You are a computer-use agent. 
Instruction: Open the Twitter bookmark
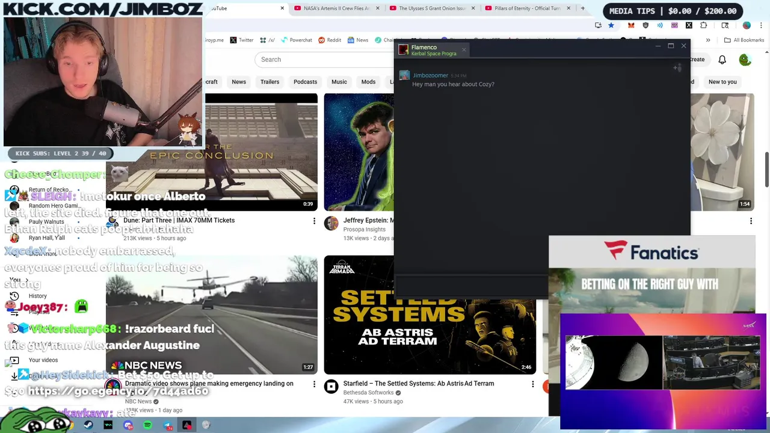coord(241,40)
